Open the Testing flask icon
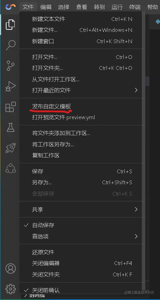 tap(10, 127)
